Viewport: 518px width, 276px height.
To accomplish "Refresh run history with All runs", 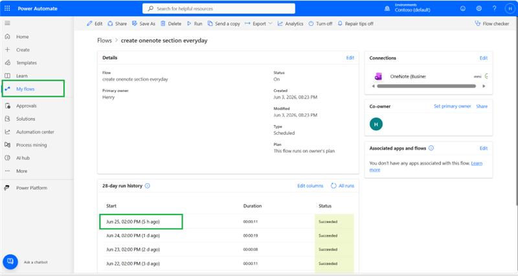I will point(343,186).
